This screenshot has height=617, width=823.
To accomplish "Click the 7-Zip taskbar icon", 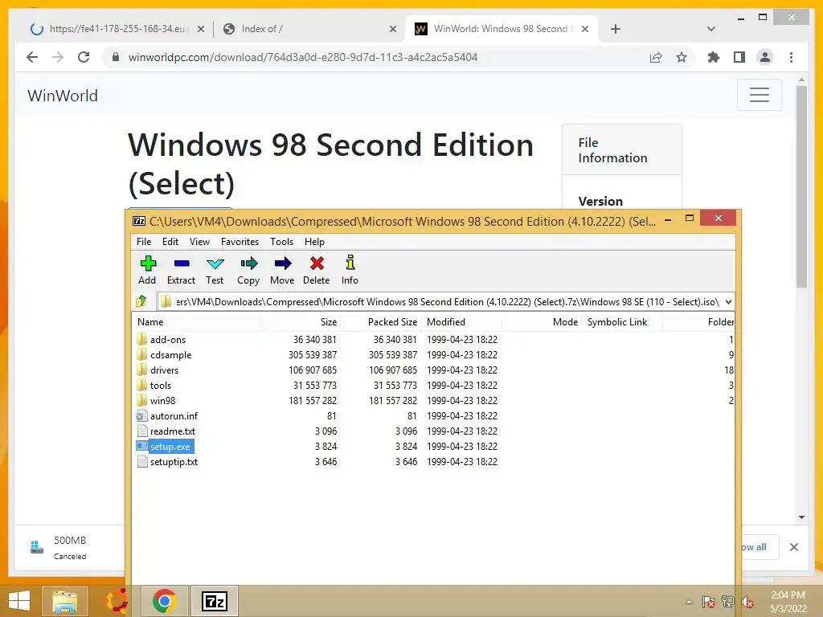I will 214,601.
